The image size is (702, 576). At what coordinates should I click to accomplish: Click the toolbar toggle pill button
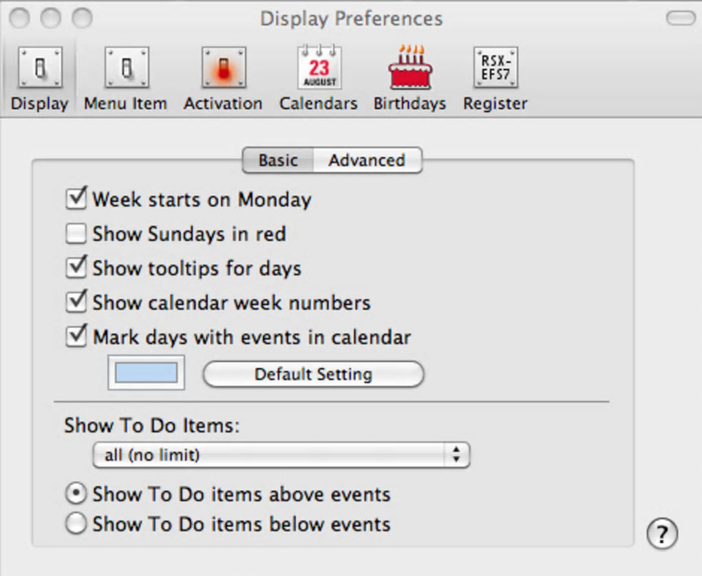[x=680, y=19]
